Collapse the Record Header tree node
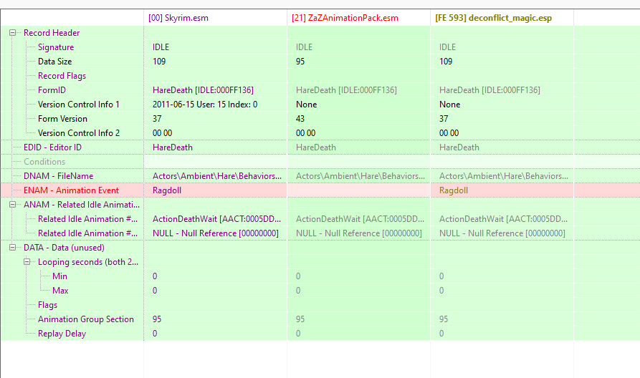The height and width of the screenshot is (378, 640). point(13,33)
